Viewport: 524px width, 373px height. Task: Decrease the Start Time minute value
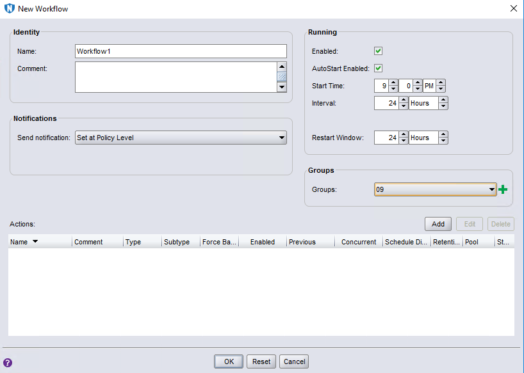pos(417,89)
